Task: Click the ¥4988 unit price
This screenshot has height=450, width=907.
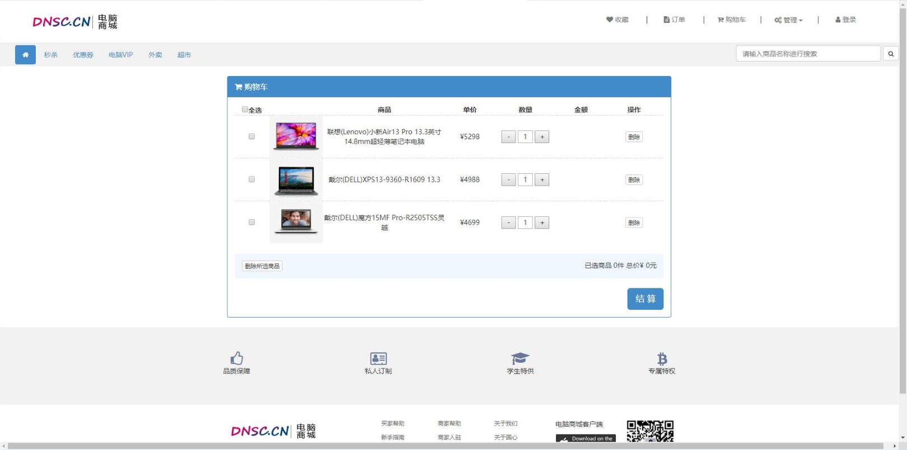Action: tap(470, 179)
